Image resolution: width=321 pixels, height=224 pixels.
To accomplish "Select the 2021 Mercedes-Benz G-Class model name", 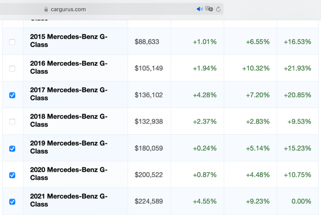I will tap(69, 200).
